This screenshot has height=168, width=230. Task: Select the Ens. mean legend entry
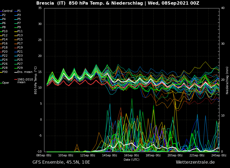click(x=23, y=72)
